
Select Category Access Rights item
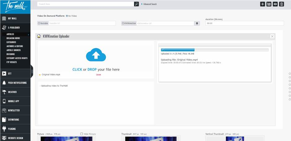(x=17, y=58)
